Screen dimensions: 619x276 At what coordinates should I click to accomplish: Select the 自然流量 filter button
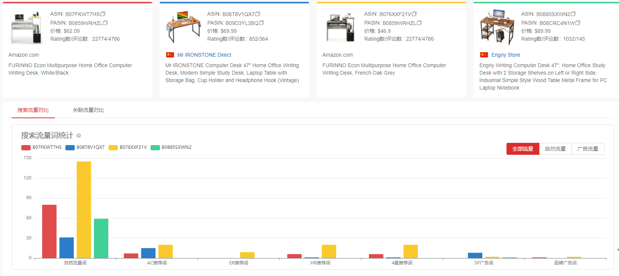pos(555,149)
